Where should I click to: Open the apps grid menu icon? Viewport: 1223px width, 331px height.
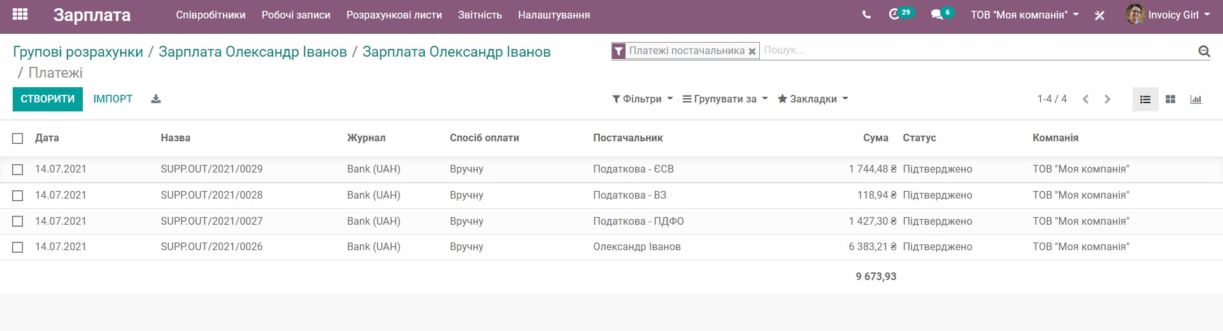click(x=20, y=14)
